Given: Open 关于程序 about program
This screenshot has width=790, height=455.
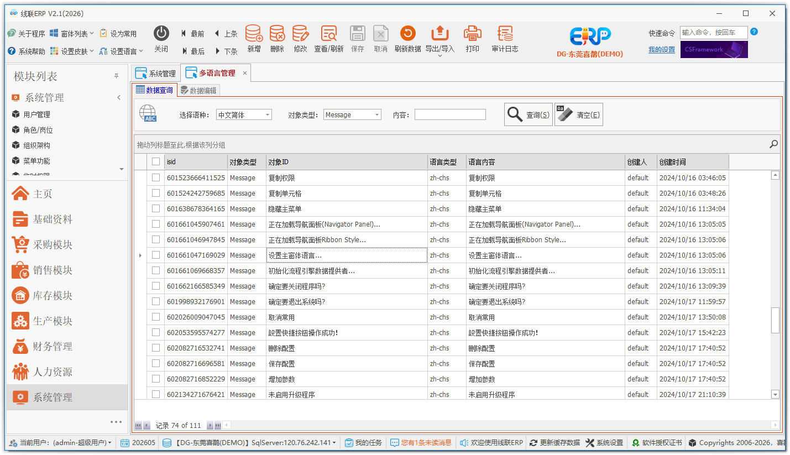Looking at the screenshot, I should [27, 34].
